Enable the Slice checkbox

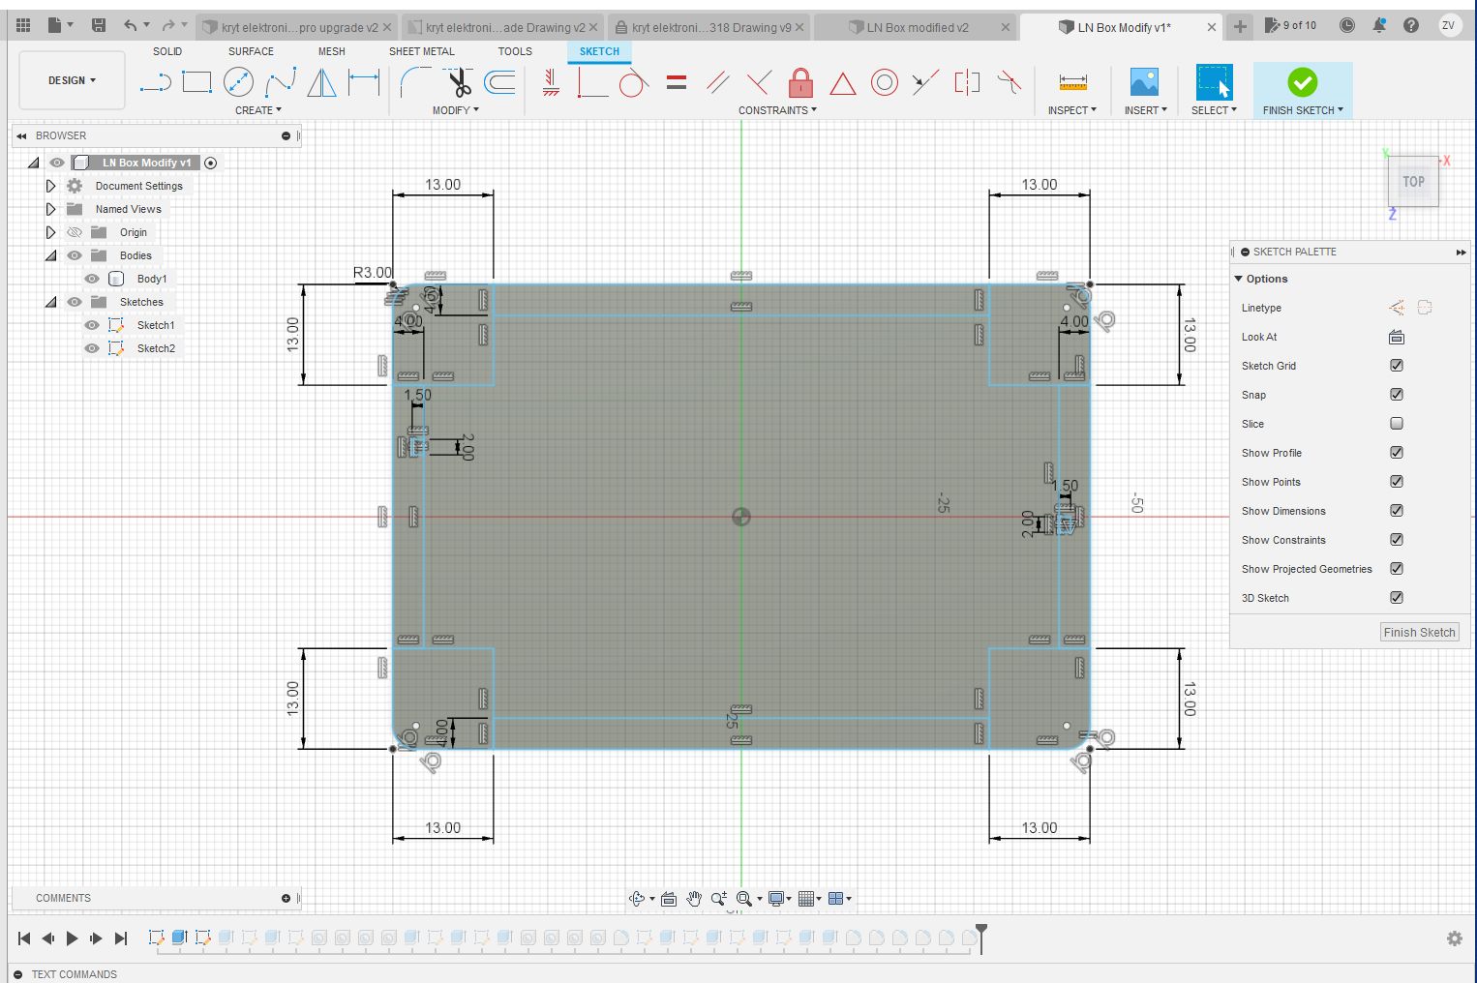pos(1397,424)
